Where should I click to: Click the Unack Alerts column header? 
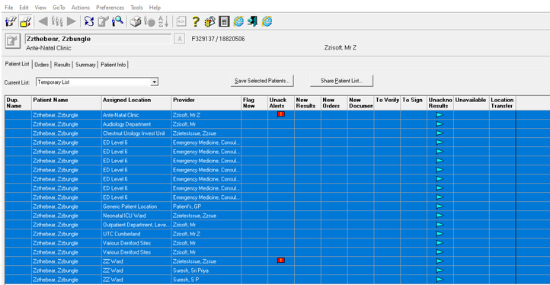[x=281, y=103]
